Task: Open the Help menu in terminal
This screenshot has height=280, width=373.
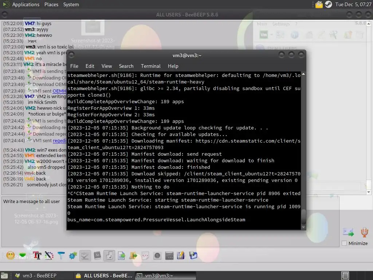Action: [x=173, y=66]
